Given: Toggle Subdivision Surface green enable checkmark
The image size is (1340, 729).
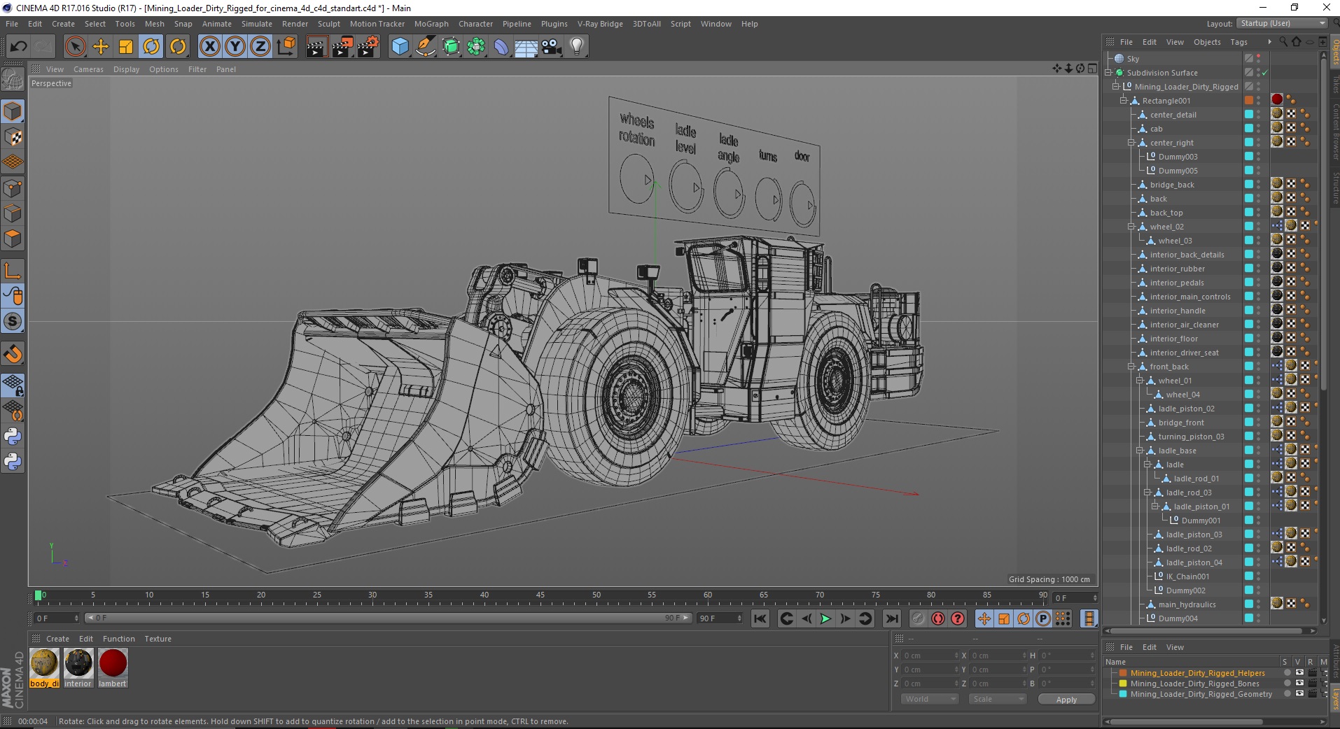Looking at the screenshot, I should (1264, 73).
